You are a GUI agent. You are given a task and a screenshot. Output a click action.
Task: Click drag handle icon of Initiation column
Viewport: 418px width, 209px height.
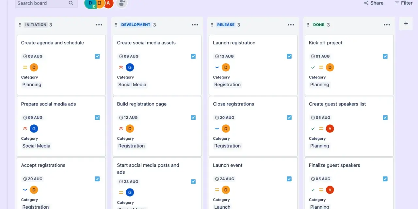[x=20, y=25]
